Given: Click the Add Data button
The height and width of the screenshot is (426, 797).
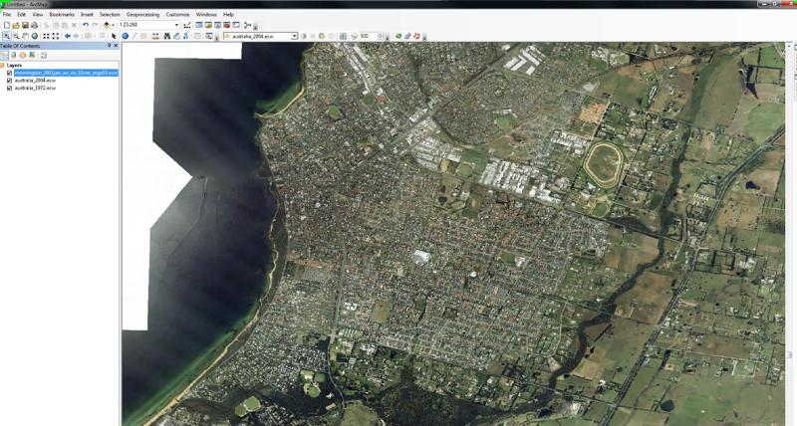Looking at the screenshot, I should click(x=107, y=25).
